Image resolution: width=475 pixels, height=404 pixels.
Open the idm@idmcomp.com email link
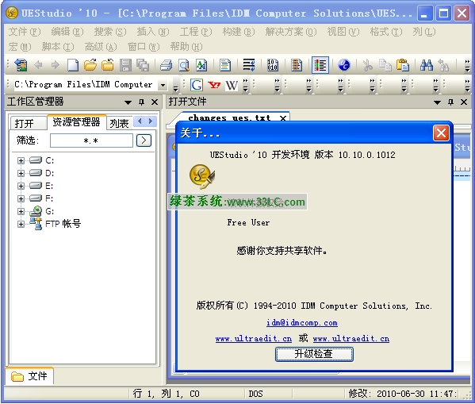coord(301,323)
